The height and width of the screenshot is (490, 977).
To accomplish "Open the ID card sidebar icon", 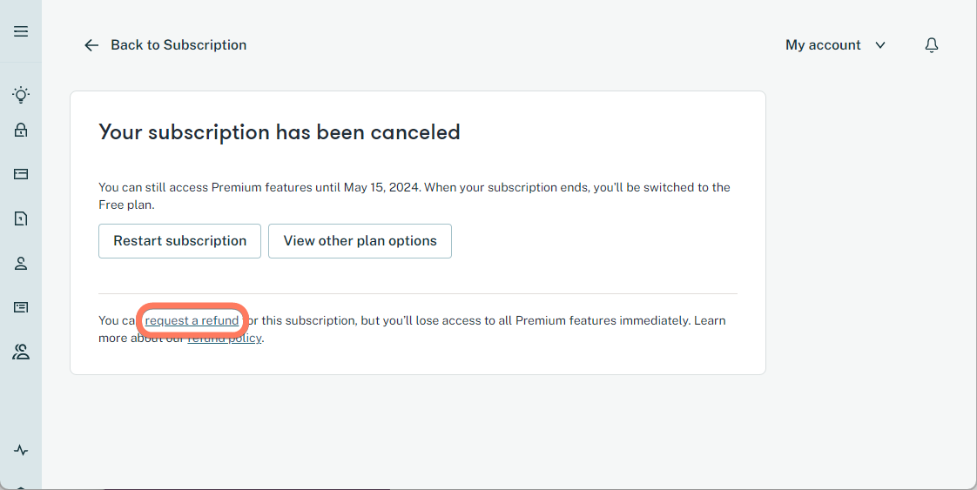I will pos(21,307).
